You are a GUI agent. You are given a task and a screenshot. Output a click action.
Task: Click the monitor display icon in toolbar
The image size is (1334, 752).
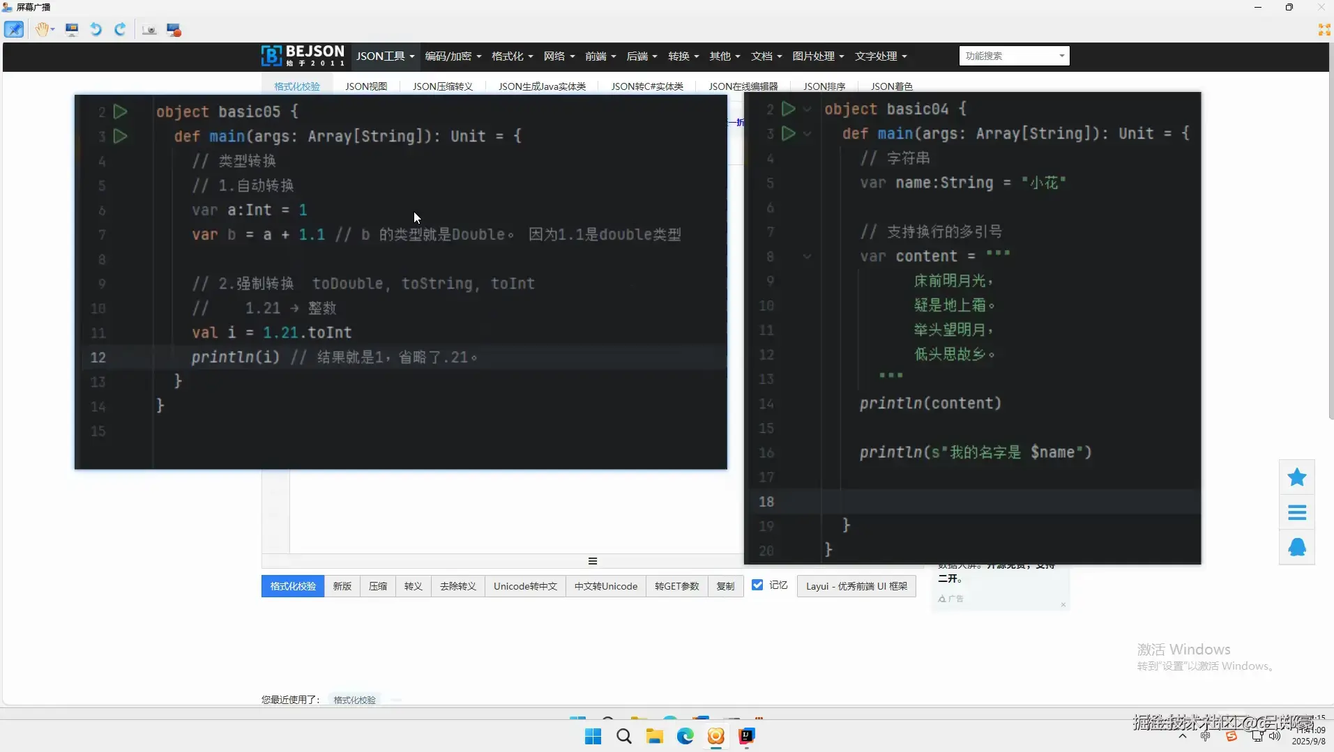pos(72,29)
